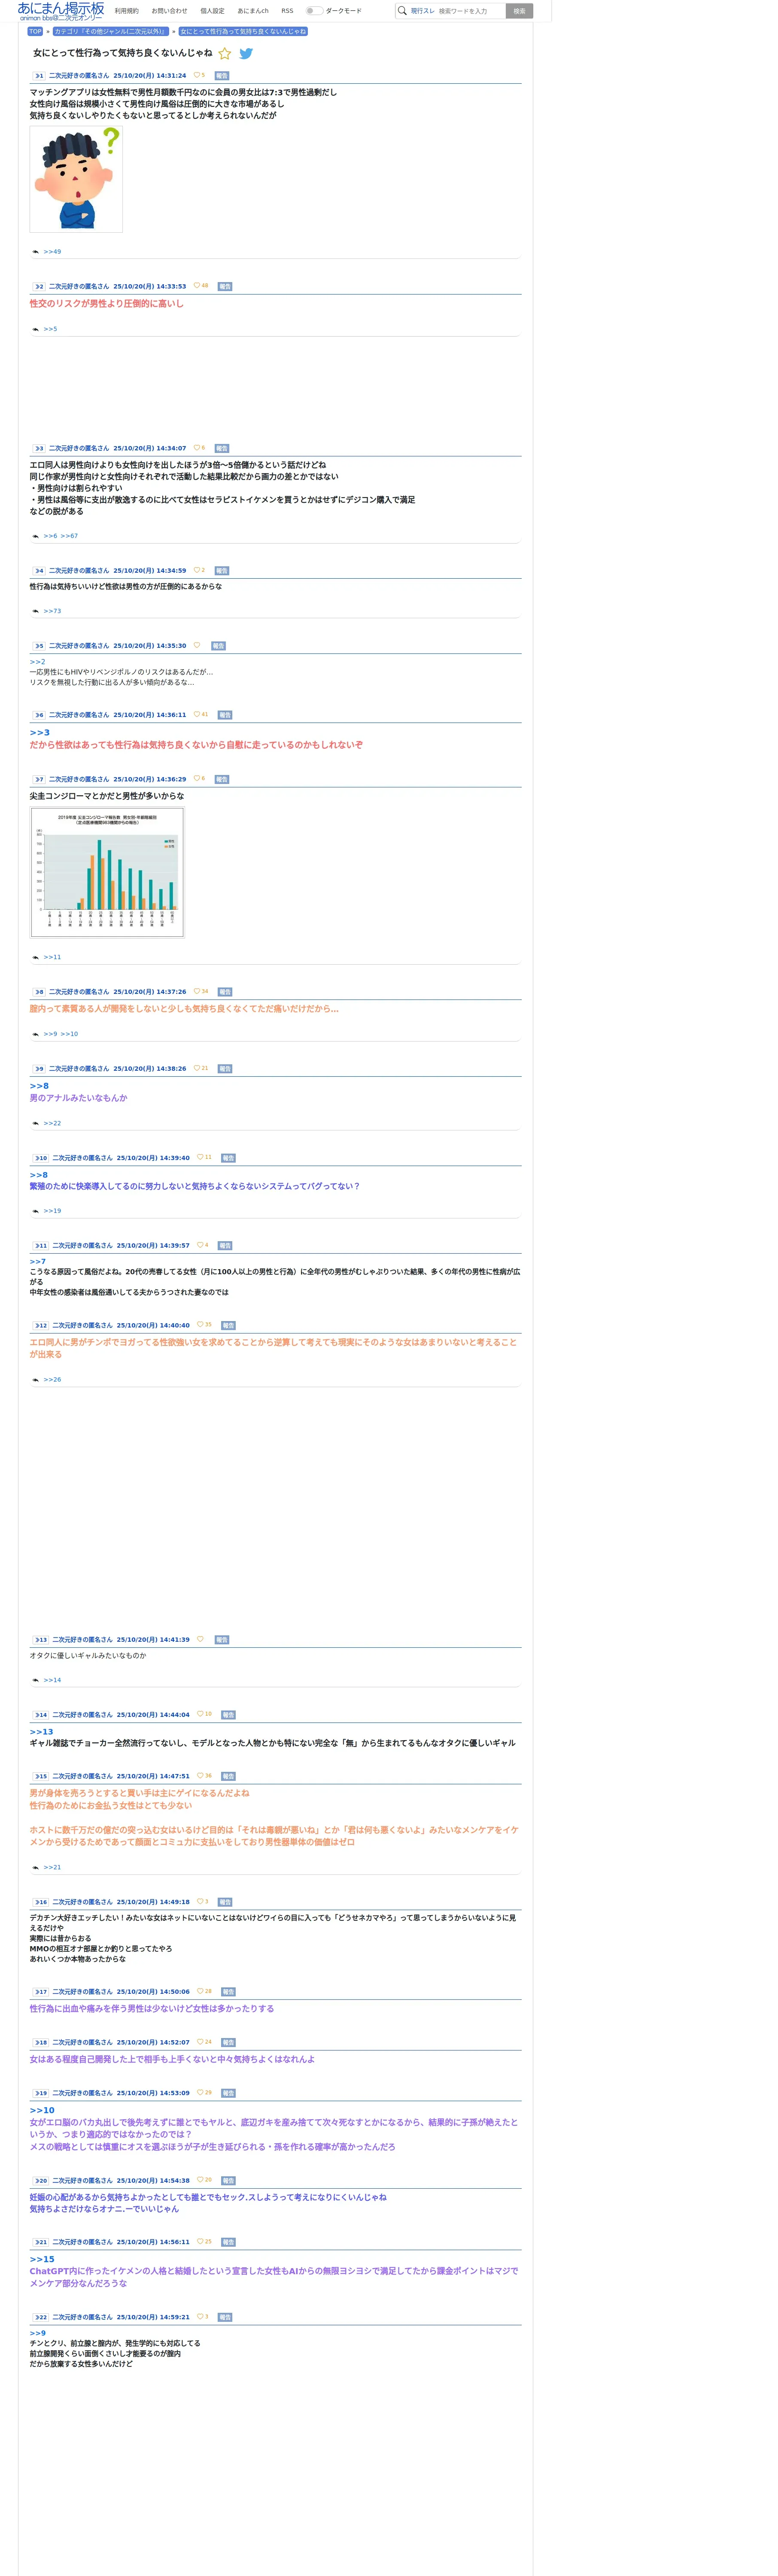Click the あにまん掲示板 site logo
The image size is (778, 2576).
60,11
